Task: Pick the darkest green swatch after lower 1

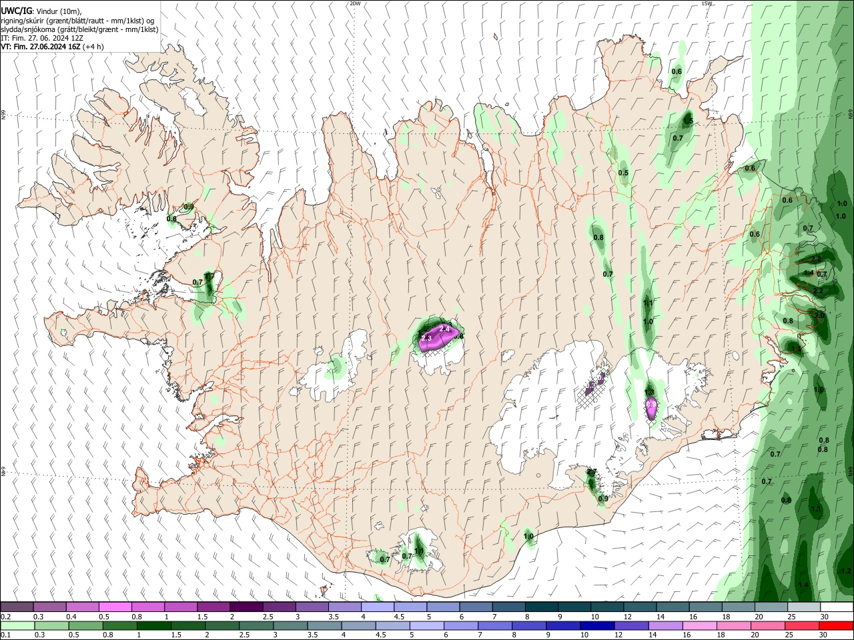Action: [153, 626]
